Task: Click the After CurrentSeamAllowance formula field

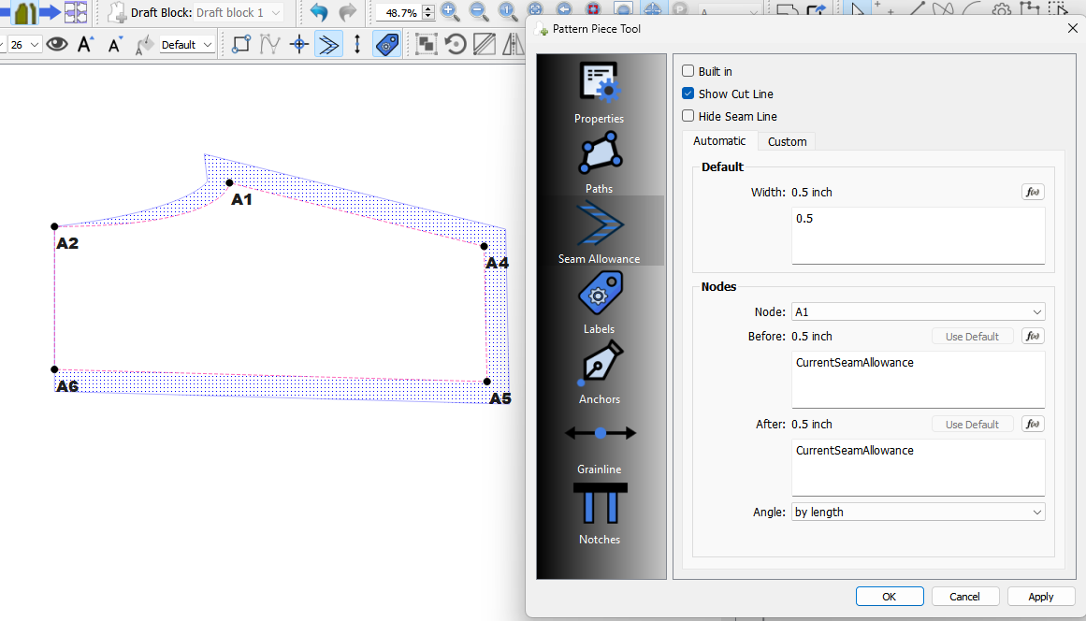Action: click(918, 468)
